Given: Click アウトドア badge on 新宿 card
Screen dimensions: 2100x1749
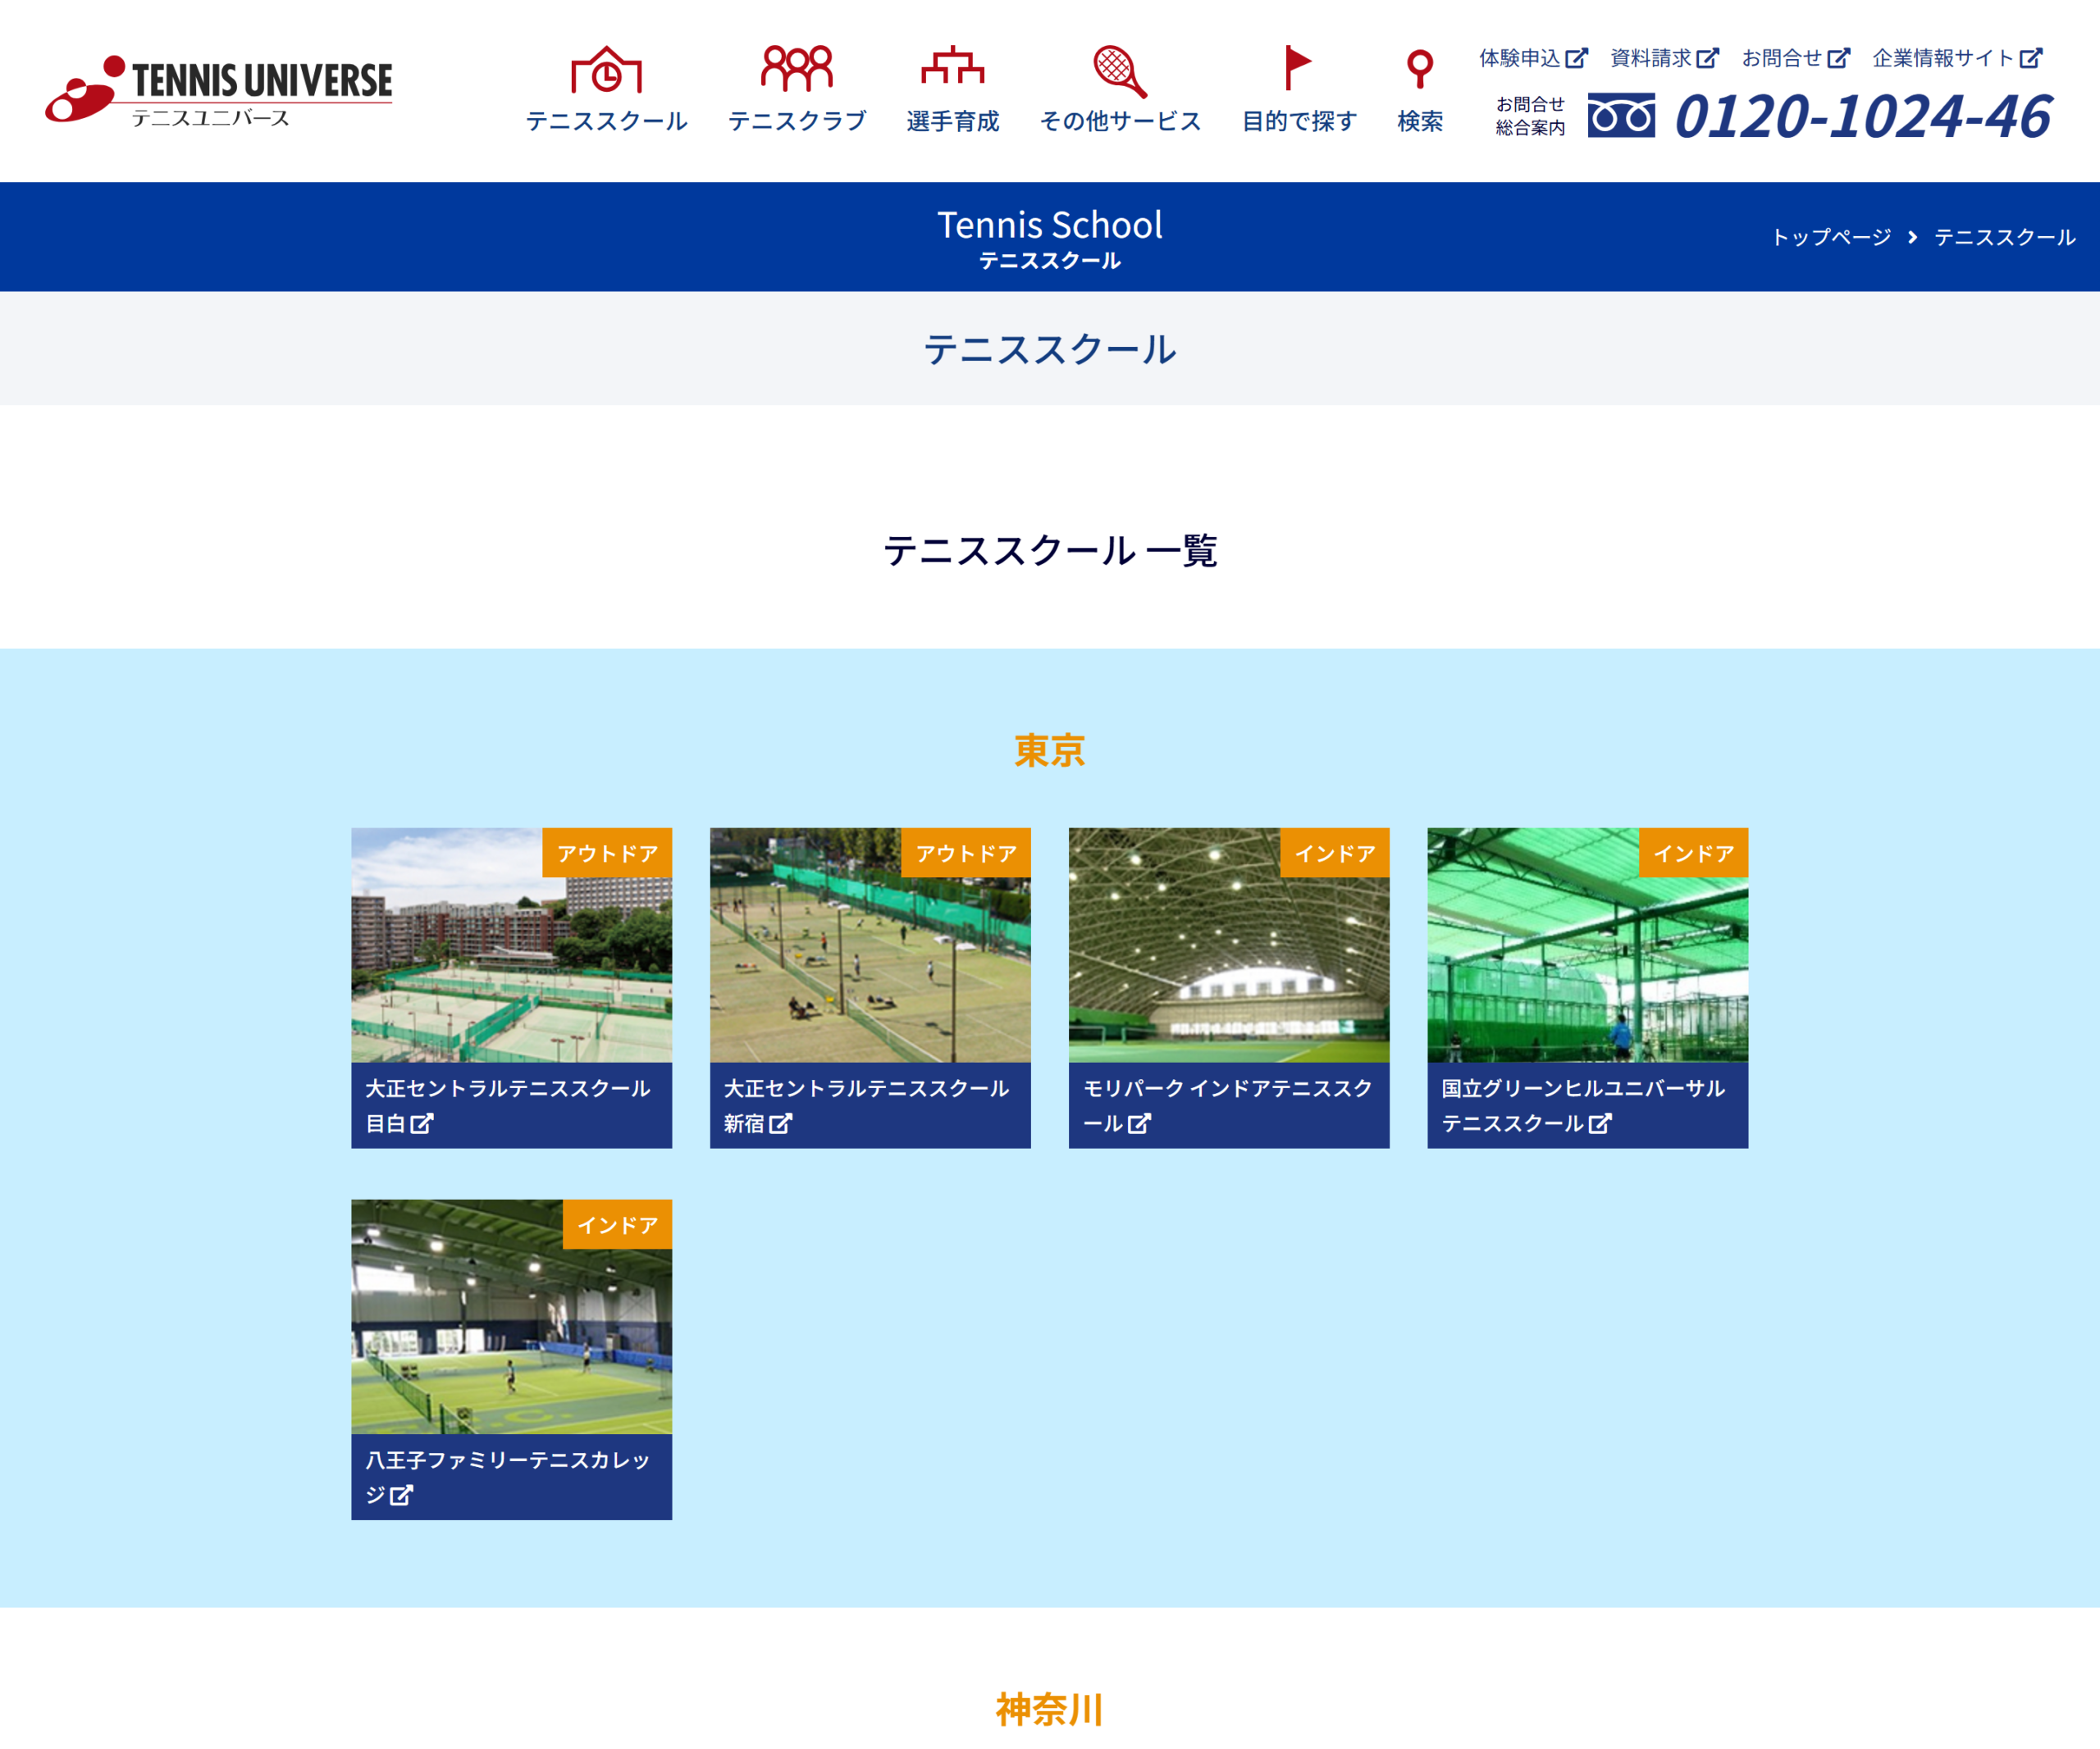Looking at the screenshot, I should click(x=966, y=853).
